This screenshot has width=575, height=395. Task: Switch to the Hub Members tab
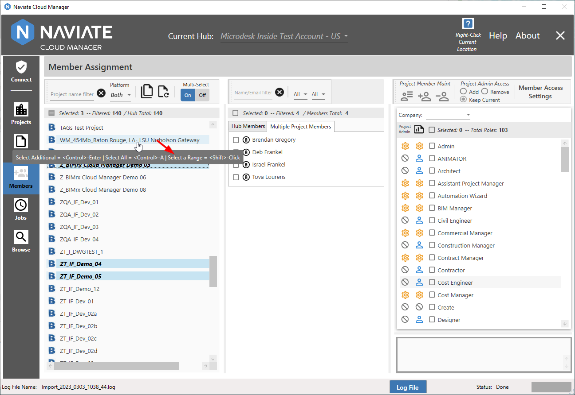click(248, 126)
